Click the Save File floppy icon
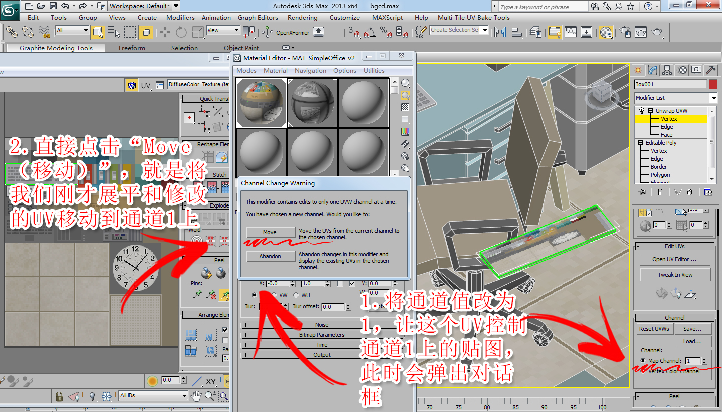This screenshot has height=412, width=722. (x=53, y=6)
